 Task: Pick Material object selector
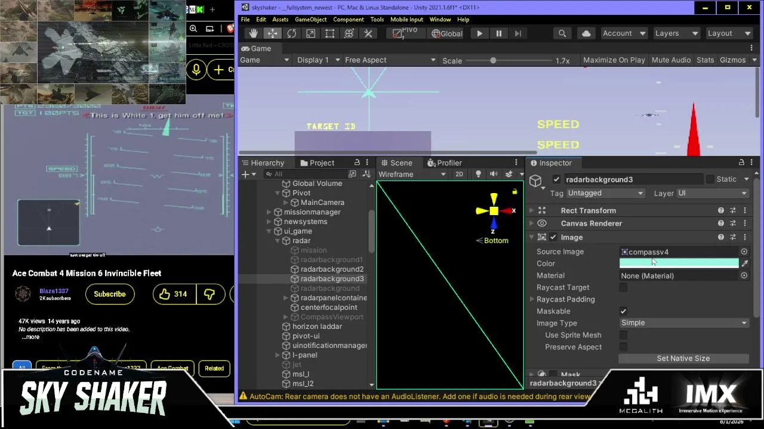744,276
